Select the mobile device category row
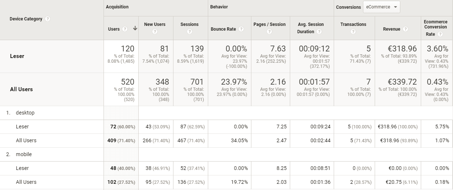Viewport: 453px width, 190px height. (24, 154)
